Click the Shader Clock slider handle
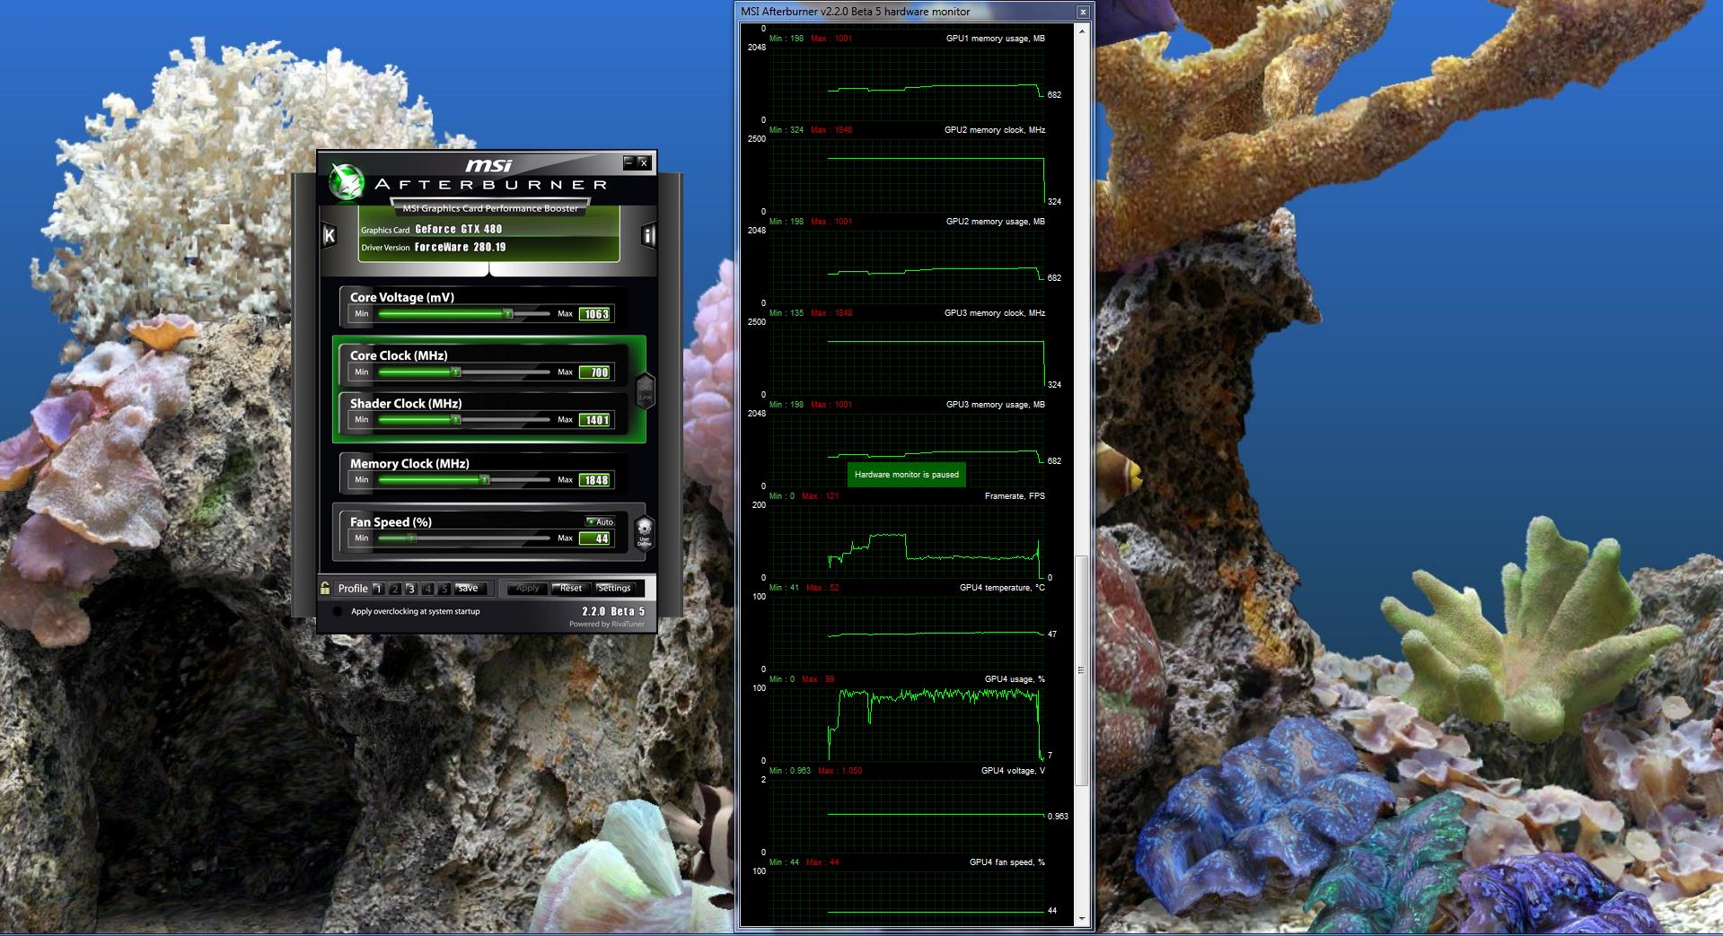 click(456, 419)
